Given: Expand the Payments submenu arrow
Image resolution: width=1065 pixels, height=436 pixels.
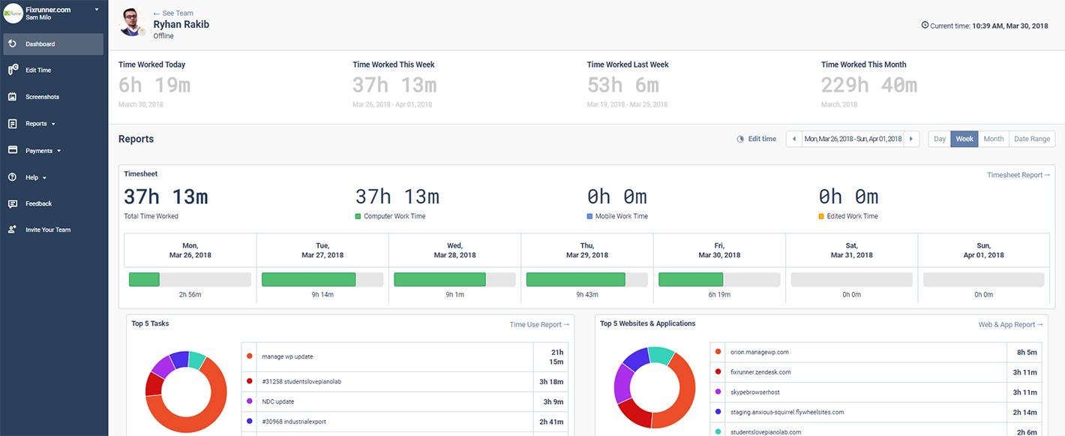Looking at the screenshot, I should [x=59, y=152].
